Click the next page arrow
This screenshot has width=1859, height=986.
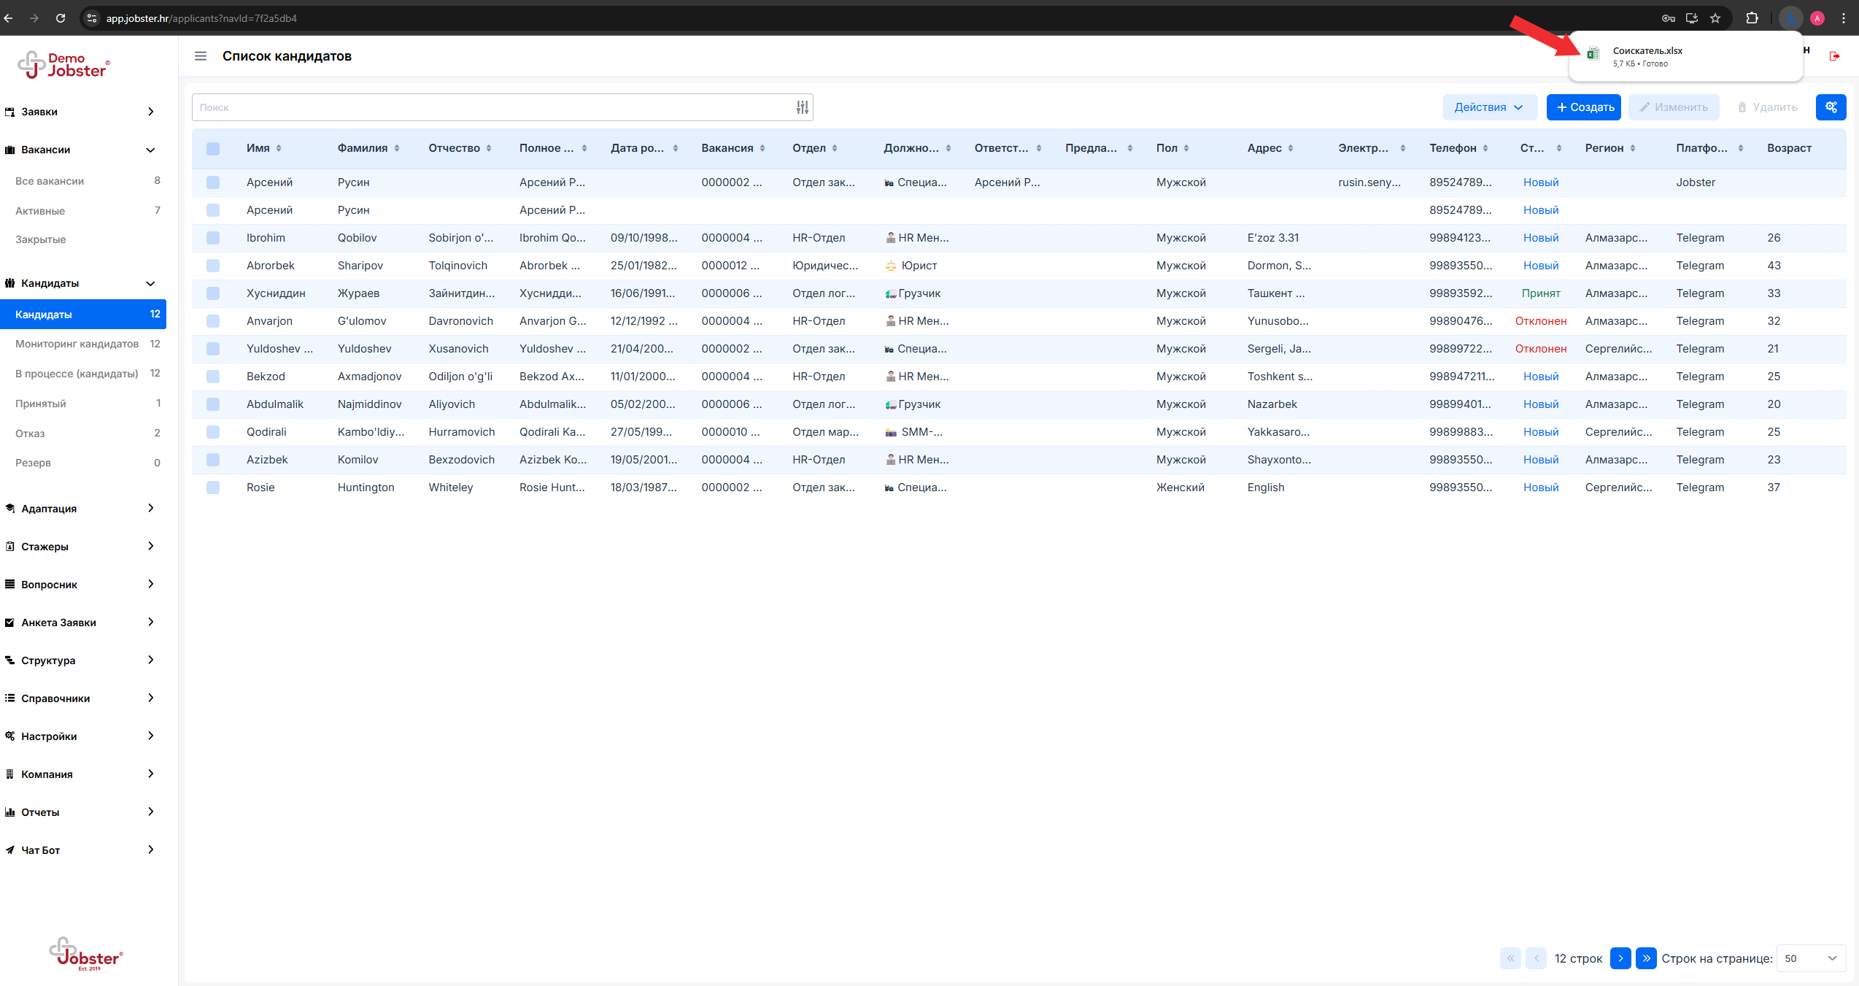pyautogui.click(x=1620, y=958)
